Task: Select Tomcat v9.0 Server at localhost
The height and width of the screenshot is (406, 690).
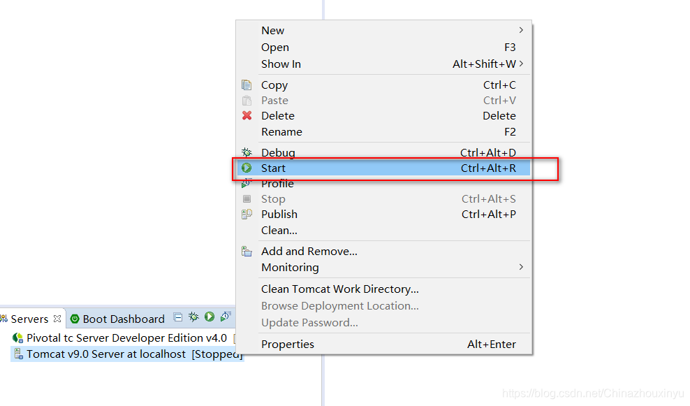Action: click(126, 354)
